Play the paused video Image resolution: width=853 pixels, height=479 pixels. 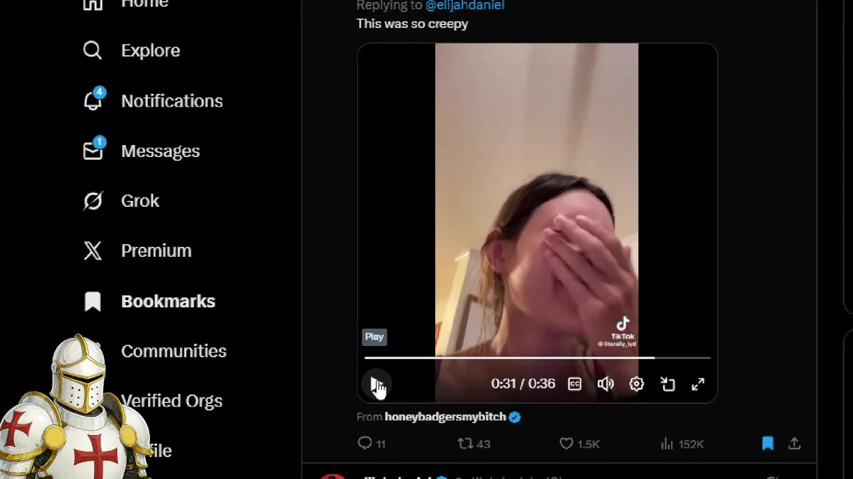click(x=376, y=385)
